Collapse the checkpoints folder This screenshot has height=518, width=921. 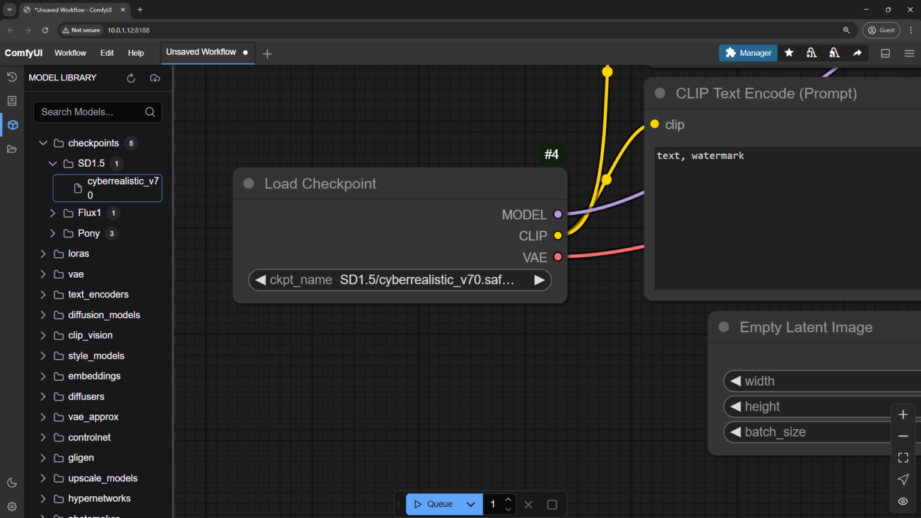coord(43,143)
